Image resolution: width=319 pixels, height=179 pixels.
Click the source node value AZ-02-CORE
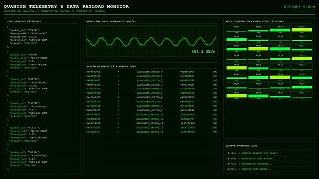[x=39, y=58]
